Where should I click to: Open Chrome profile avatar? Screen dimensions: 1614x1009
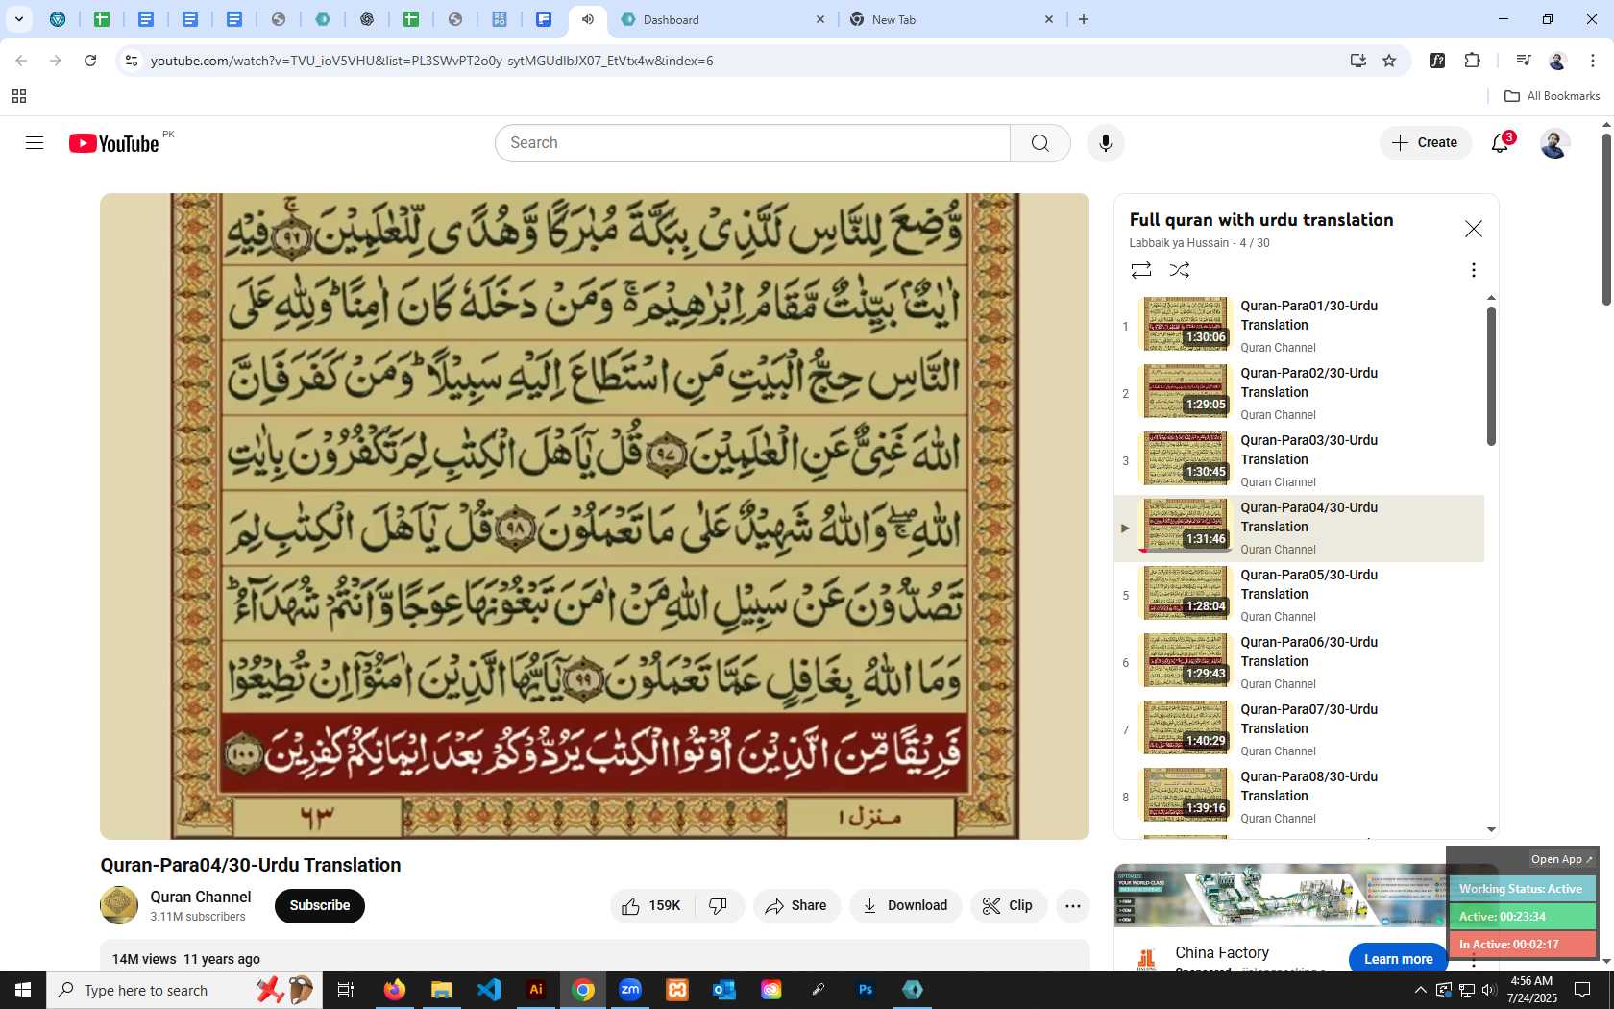point(1557,61)
